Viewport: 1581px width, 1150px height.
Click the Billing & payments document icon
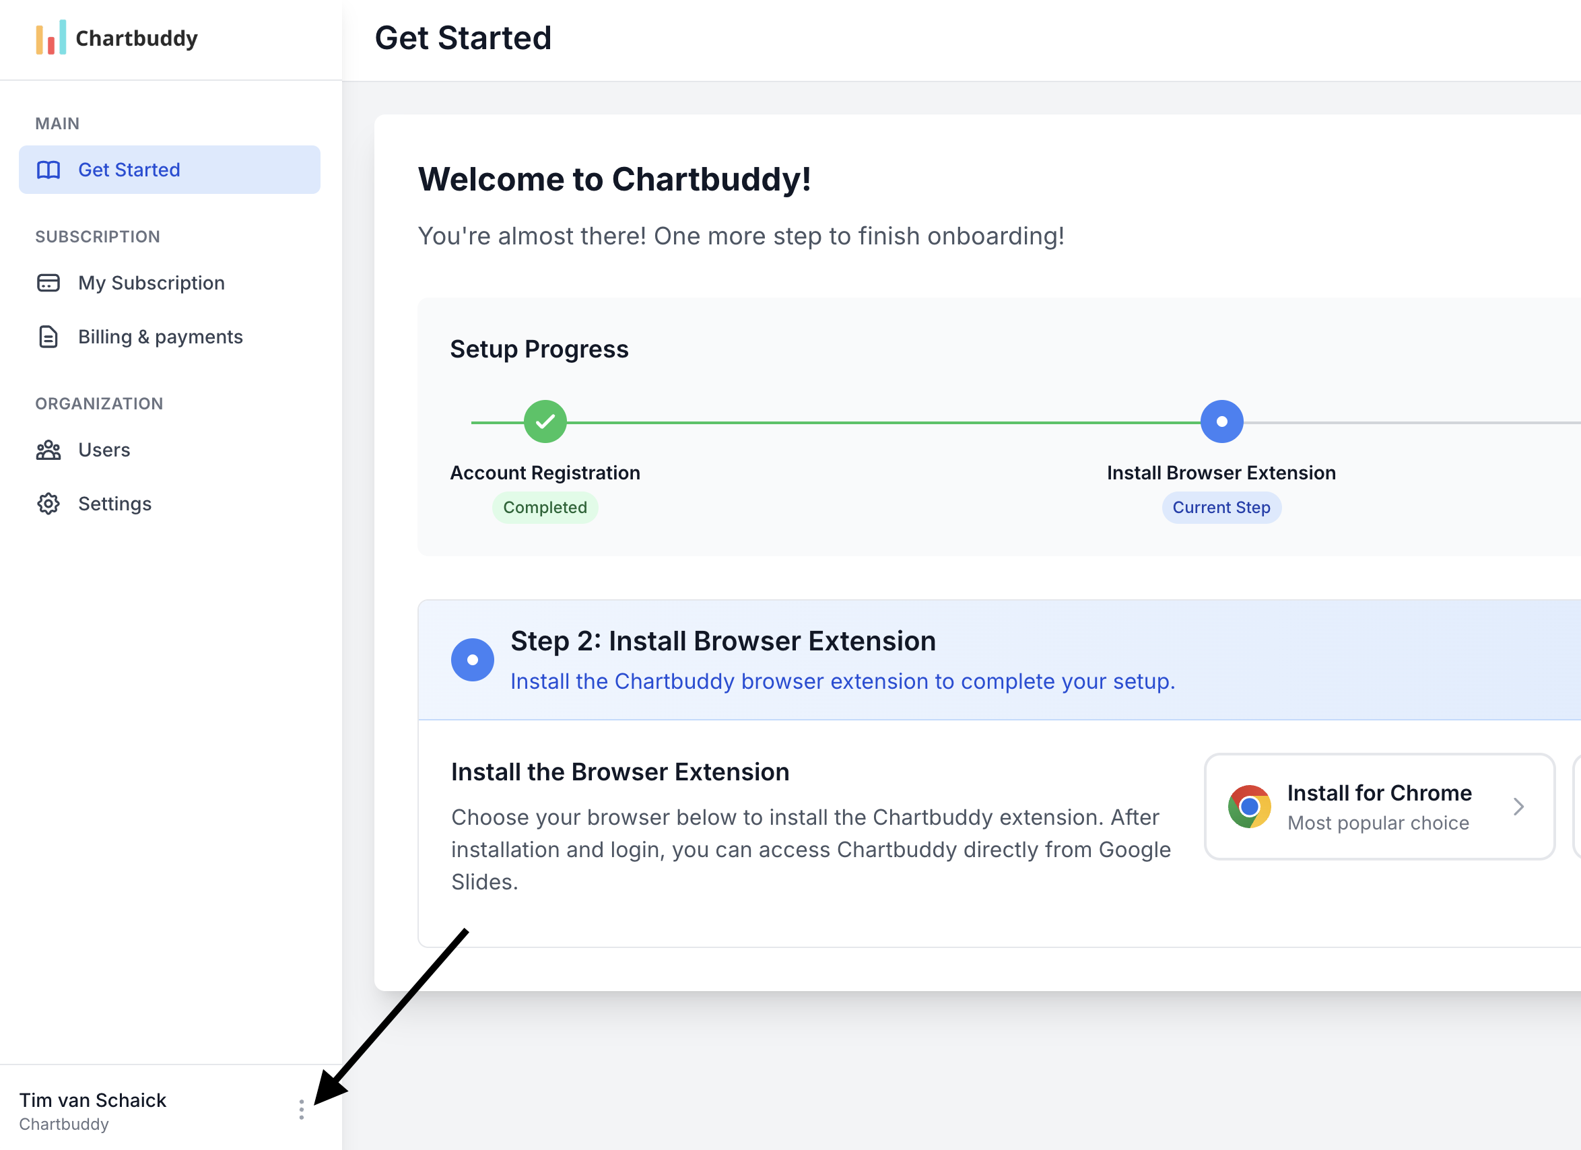(47, 337)
